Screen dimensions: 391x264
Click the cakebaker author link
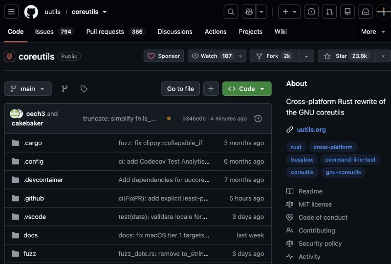(x=27, y=123)
